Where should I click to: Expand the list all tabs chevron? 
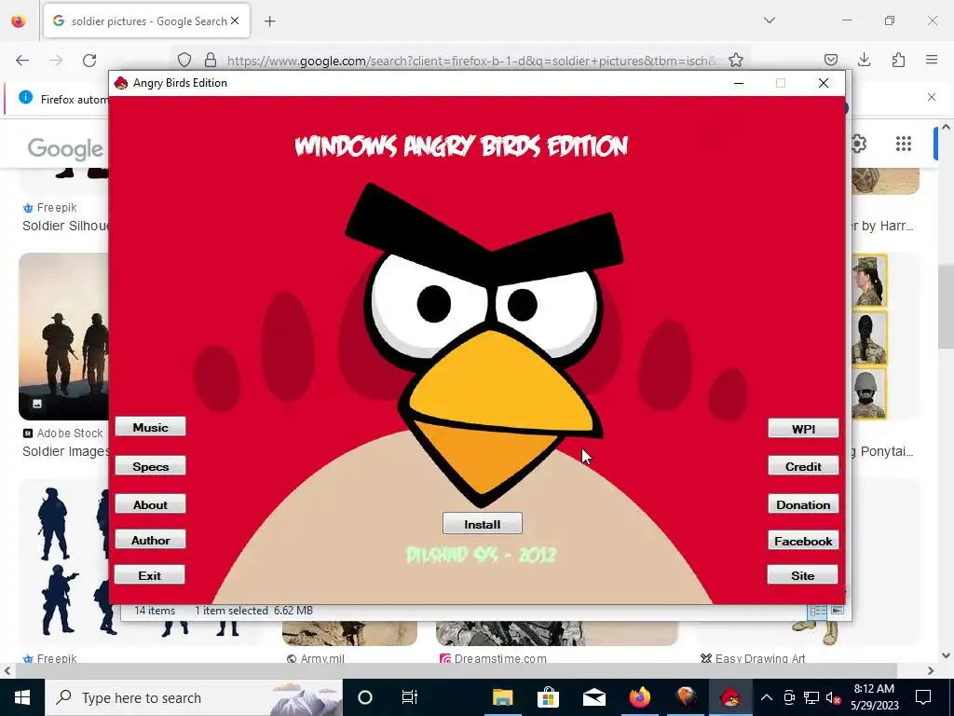tap(769, 21)
